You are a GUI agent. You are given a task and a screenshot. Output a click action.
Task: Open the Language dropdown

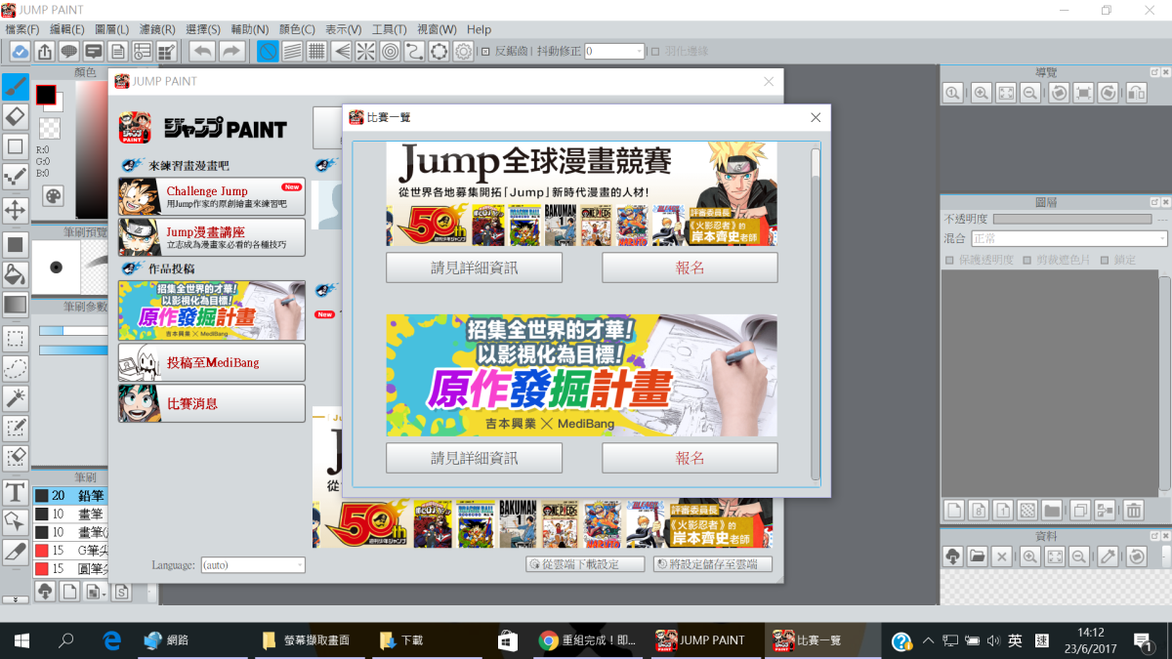pyautogui.click(x=253, y=564)
